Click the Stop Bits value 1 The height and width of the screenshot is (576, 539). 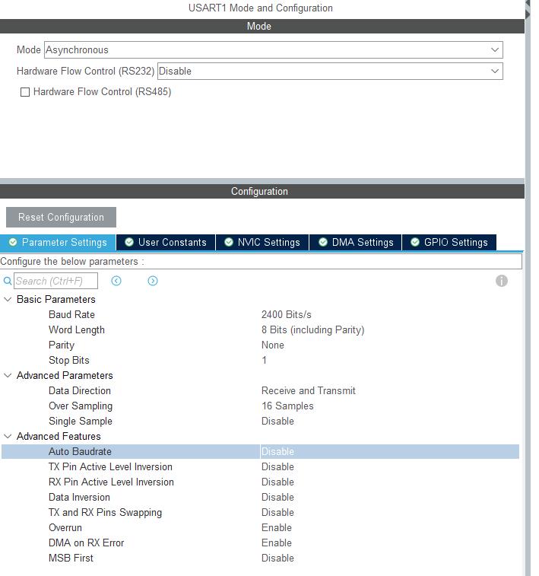click(x=264, y=361)
